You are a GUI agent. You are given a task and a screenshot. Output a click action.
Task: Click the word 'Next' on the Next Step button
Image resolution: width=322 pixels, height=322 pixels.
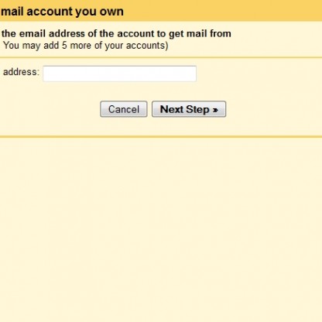point(172,109)
